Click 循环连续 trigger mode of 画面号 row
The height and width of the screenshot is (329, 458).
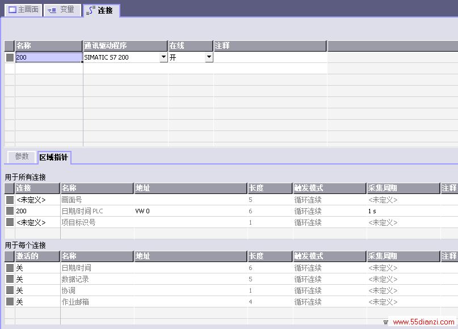pos(329,200)
